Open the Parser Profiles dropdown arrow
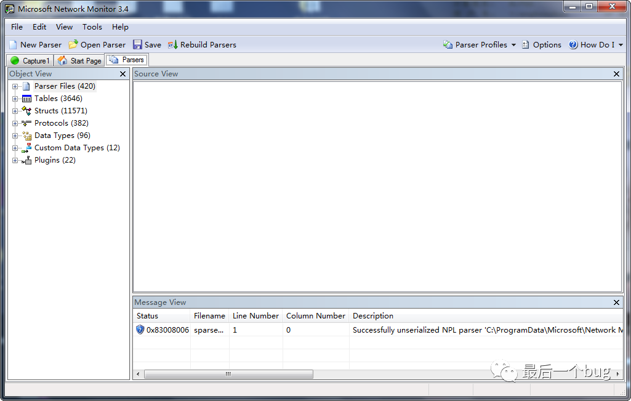This screenshot has width=631, height=401. point(513,45)
